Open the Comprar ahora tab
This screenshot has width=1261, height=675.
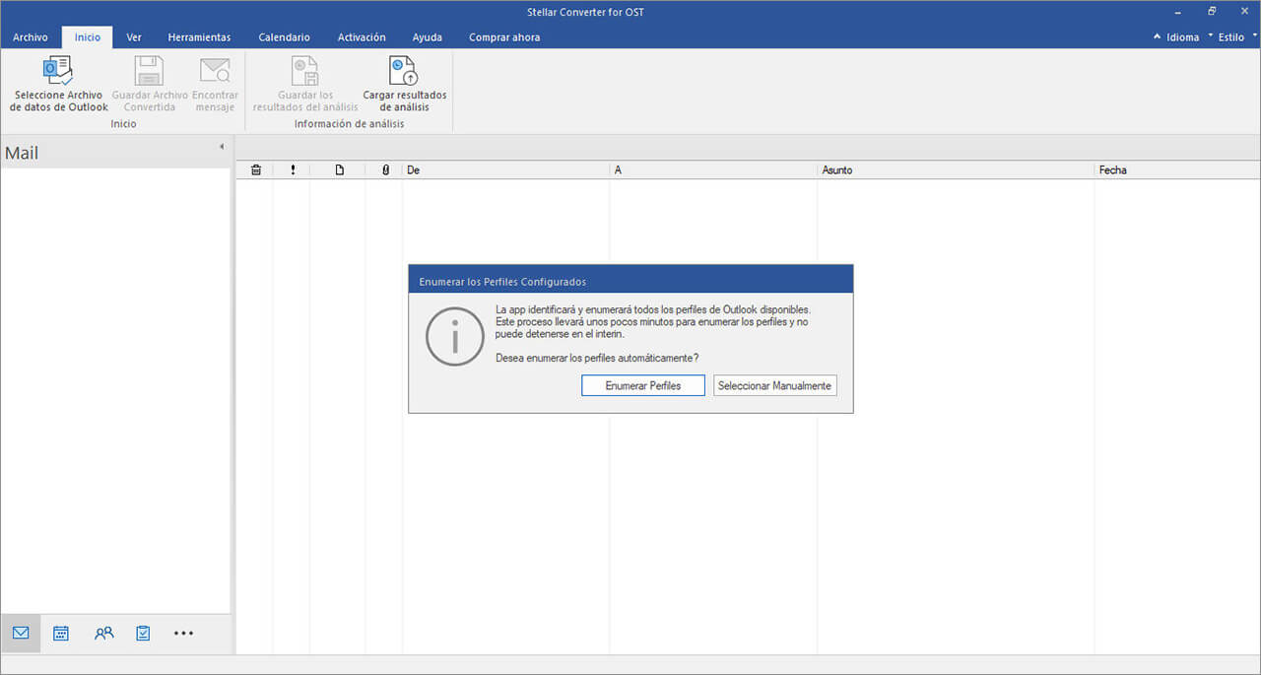504,37
